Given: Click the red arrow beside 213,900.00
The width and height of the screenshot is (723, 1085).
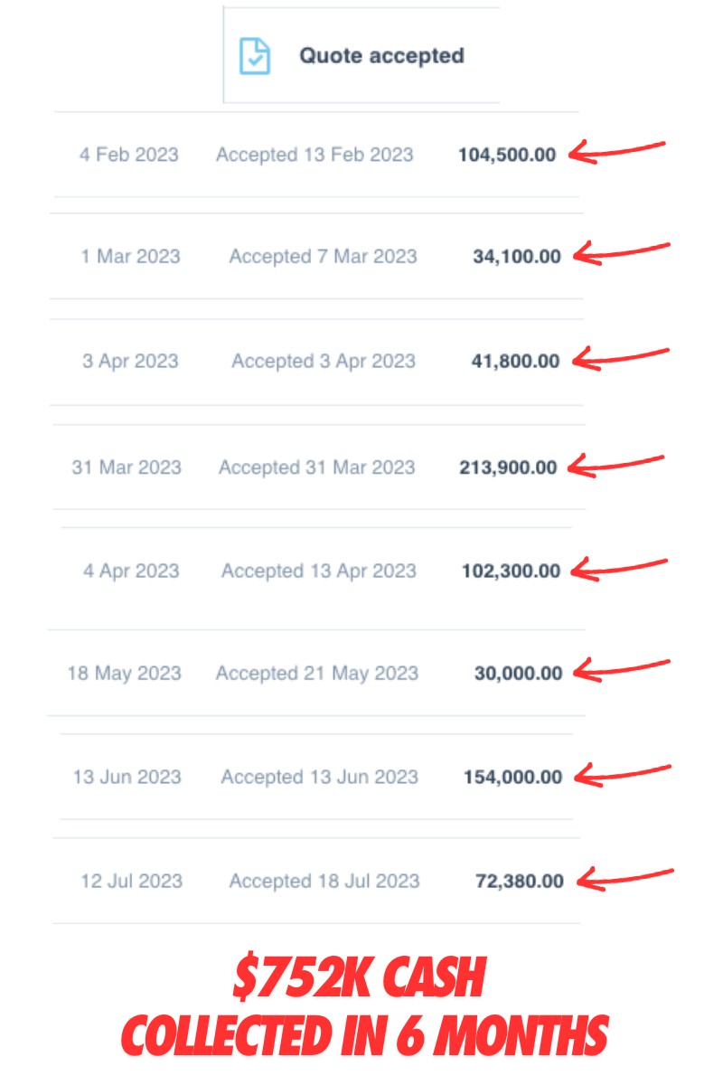Looking at the screenshot, I should click(618, 464).
